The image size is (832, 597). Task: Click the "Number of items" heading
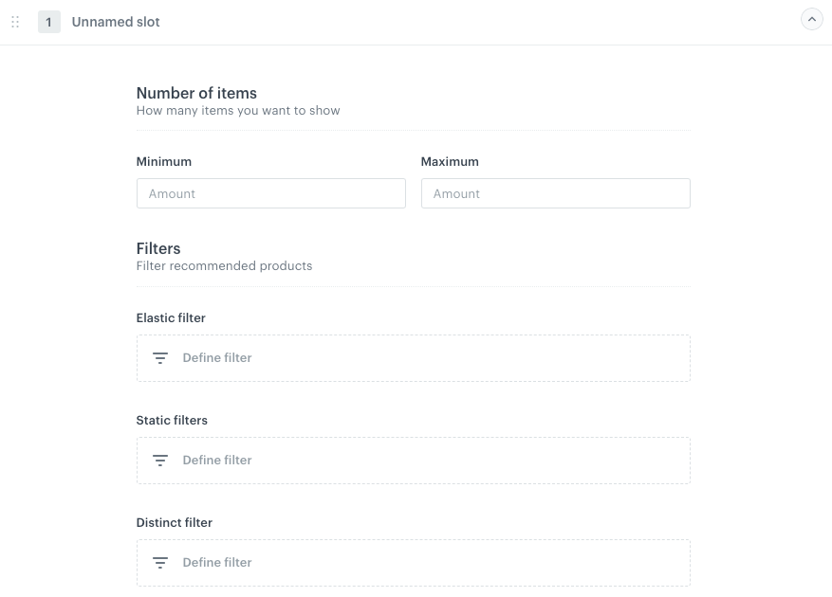(x=196, y=93)
